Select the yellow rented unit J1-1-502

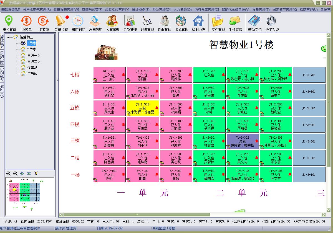coord(143,108)
